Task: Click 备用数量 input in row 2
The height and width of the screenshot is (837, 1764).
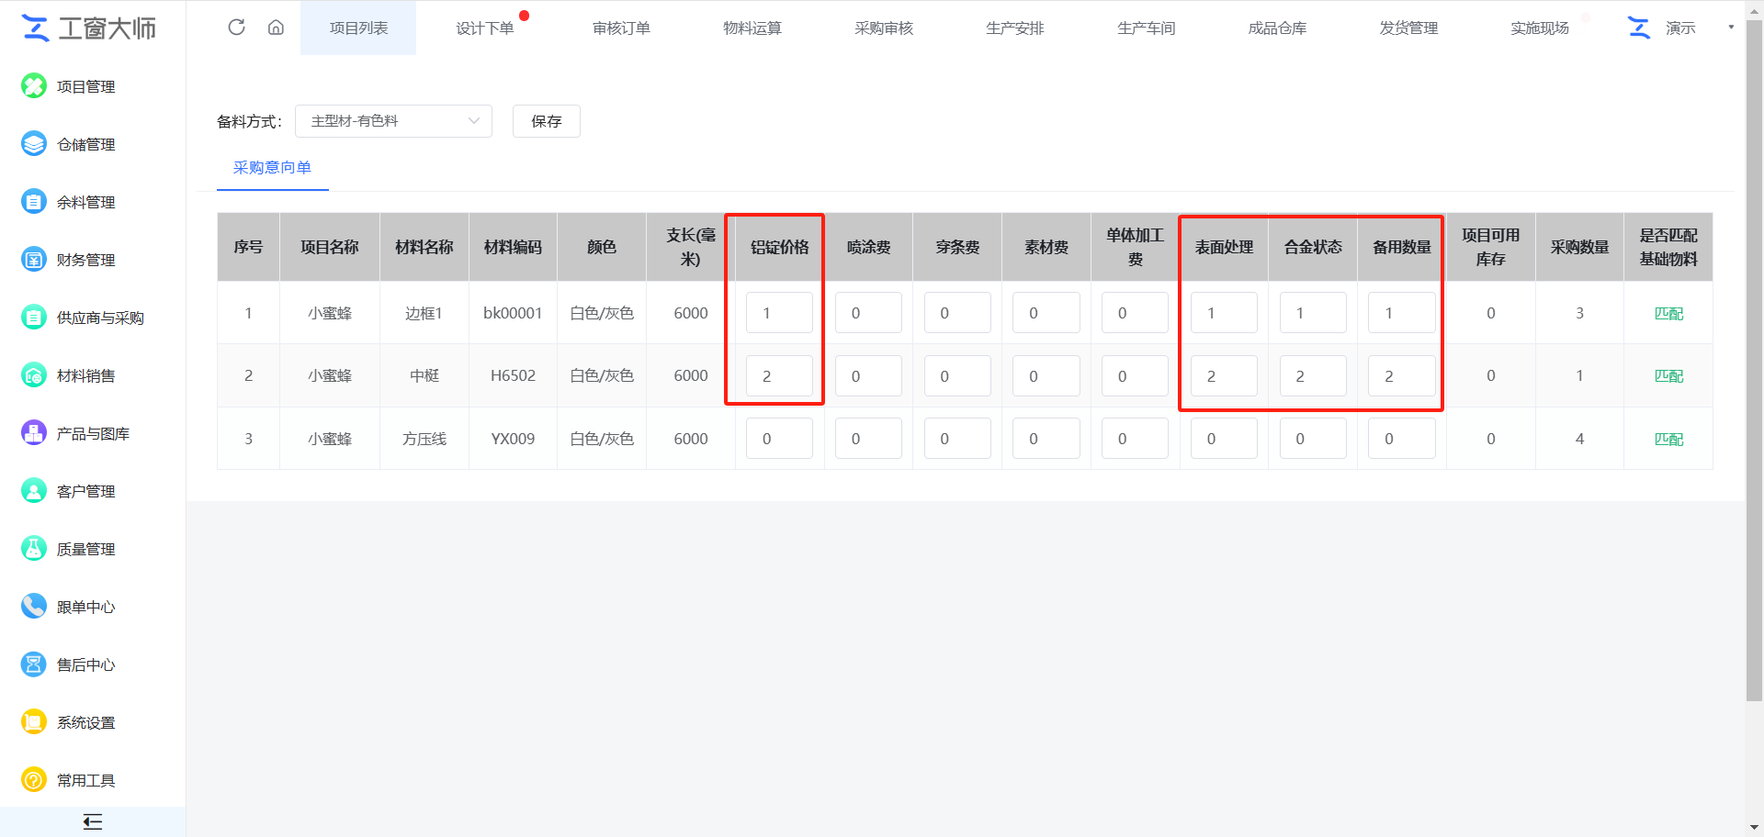Action: [1400, 376]
